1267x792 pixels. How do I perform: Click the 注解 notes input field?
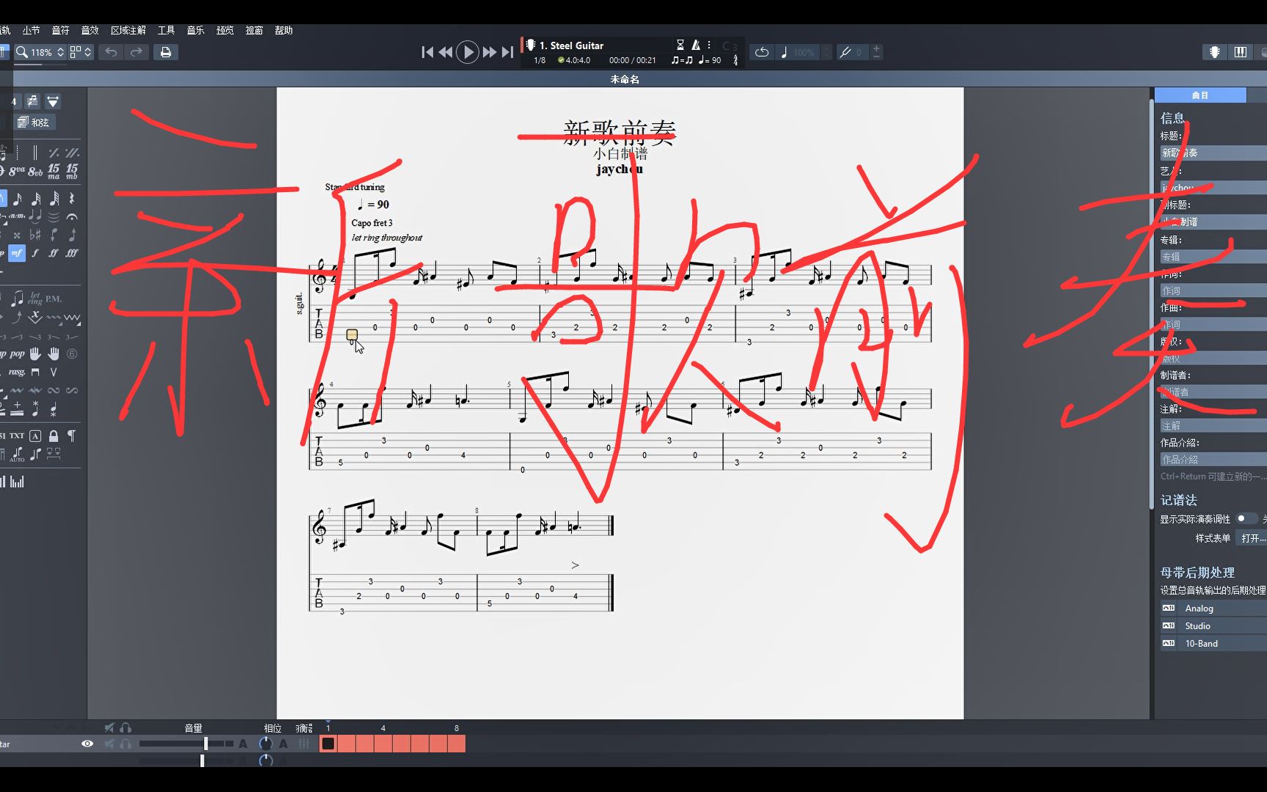[1213, 425]
